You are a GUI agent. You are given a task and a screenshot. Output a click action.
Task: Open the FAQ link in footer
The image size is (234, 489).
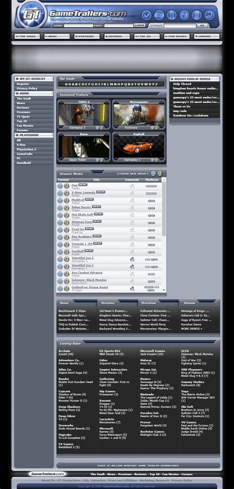tap(86, 480)
